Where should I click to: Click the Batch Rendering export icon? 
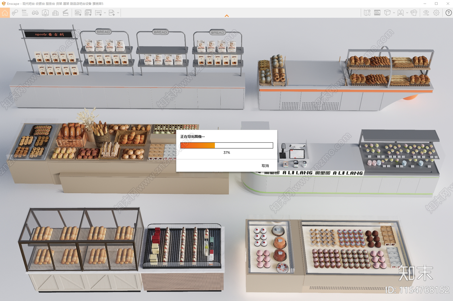[88, 13]
